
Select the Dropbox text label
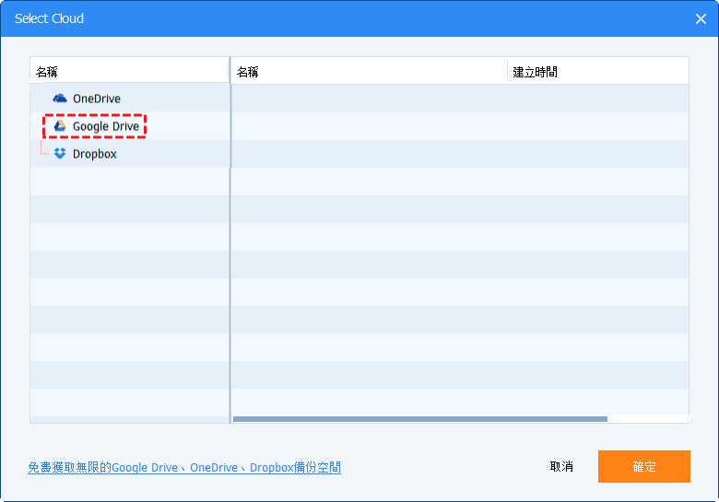point(94,154)
